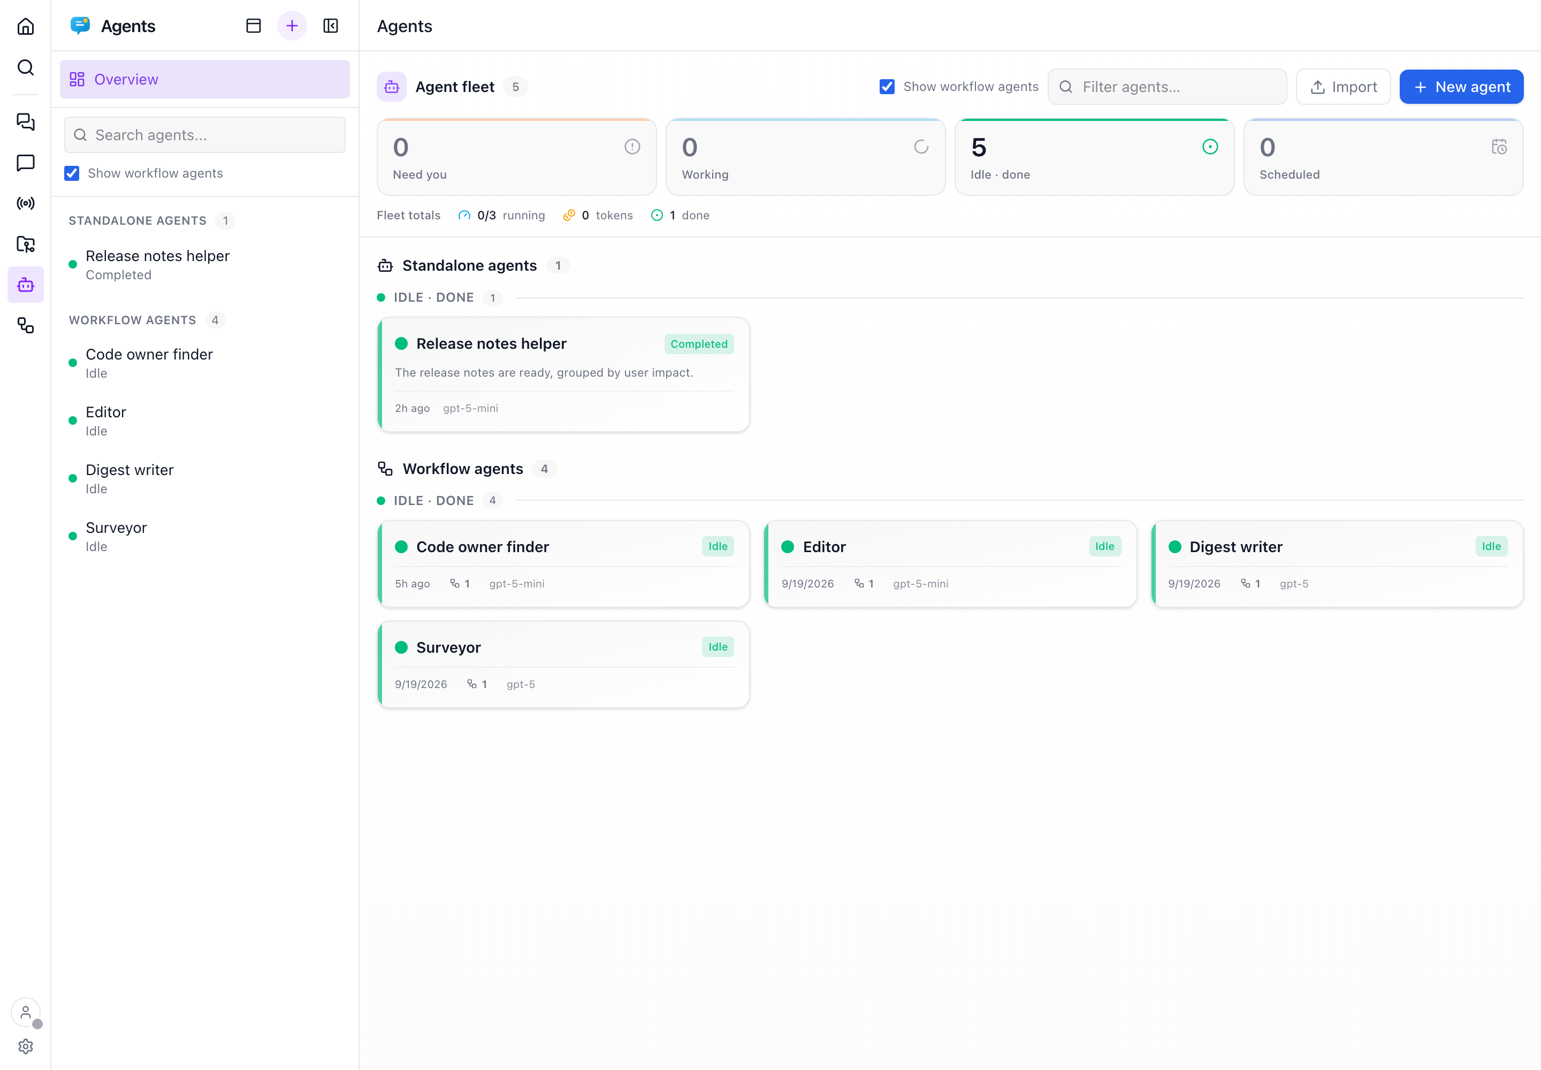Click the Completed badge on Release notes helper

pos(699,344)
